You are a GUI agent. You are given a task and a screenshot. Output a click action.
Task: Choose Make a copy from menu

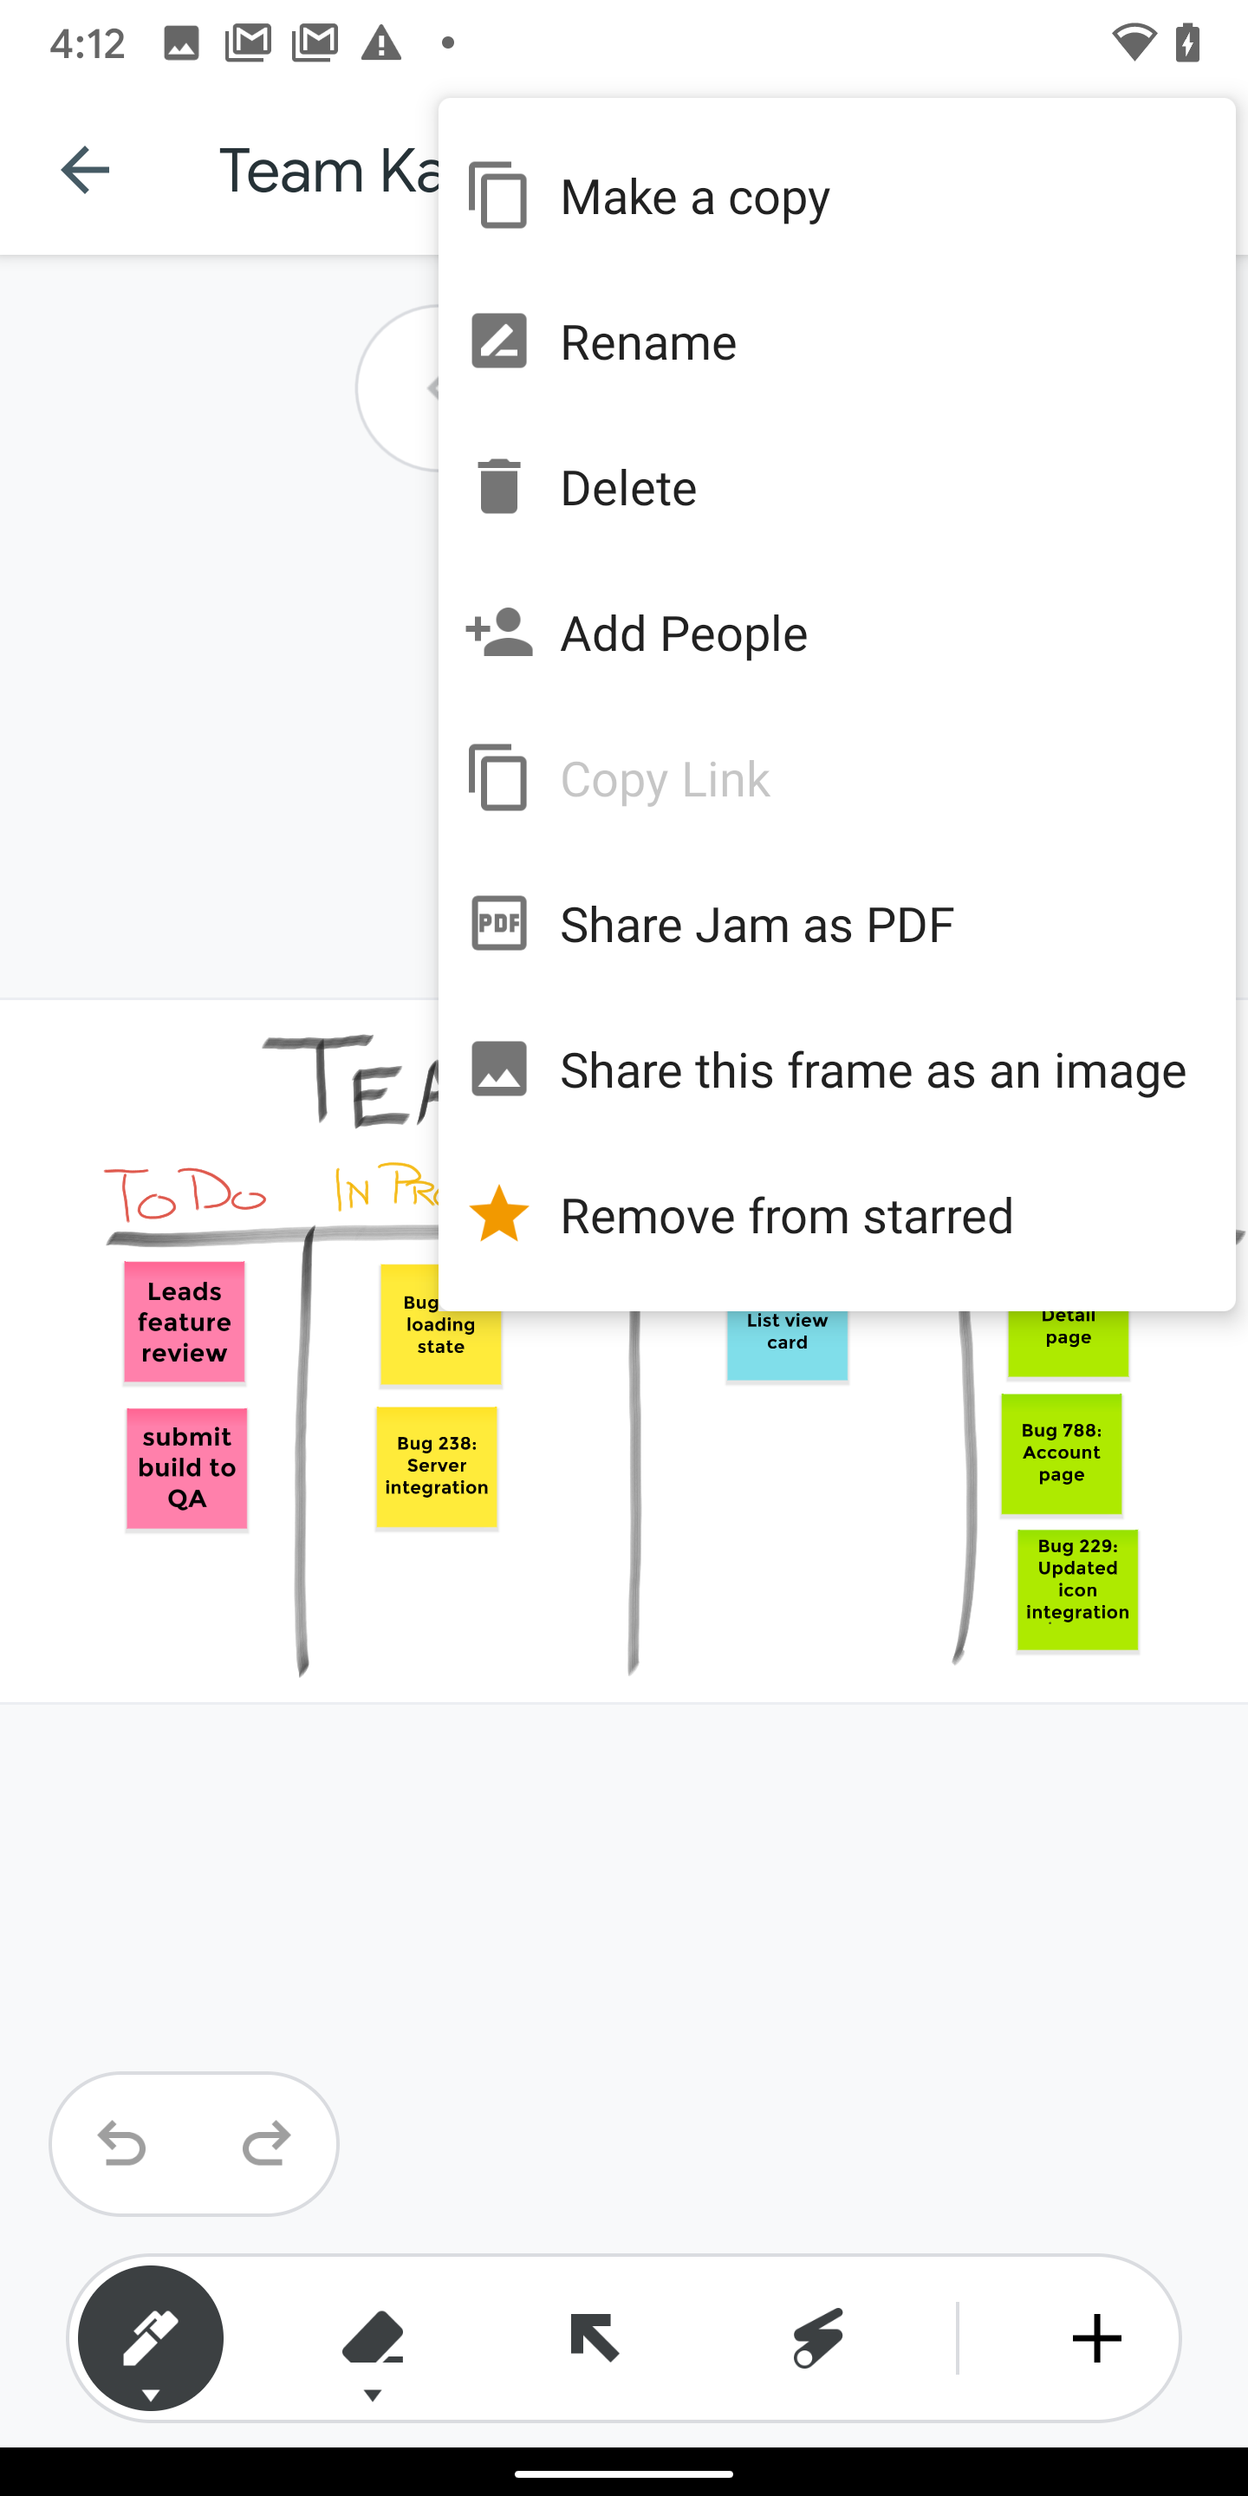(695, 195)
